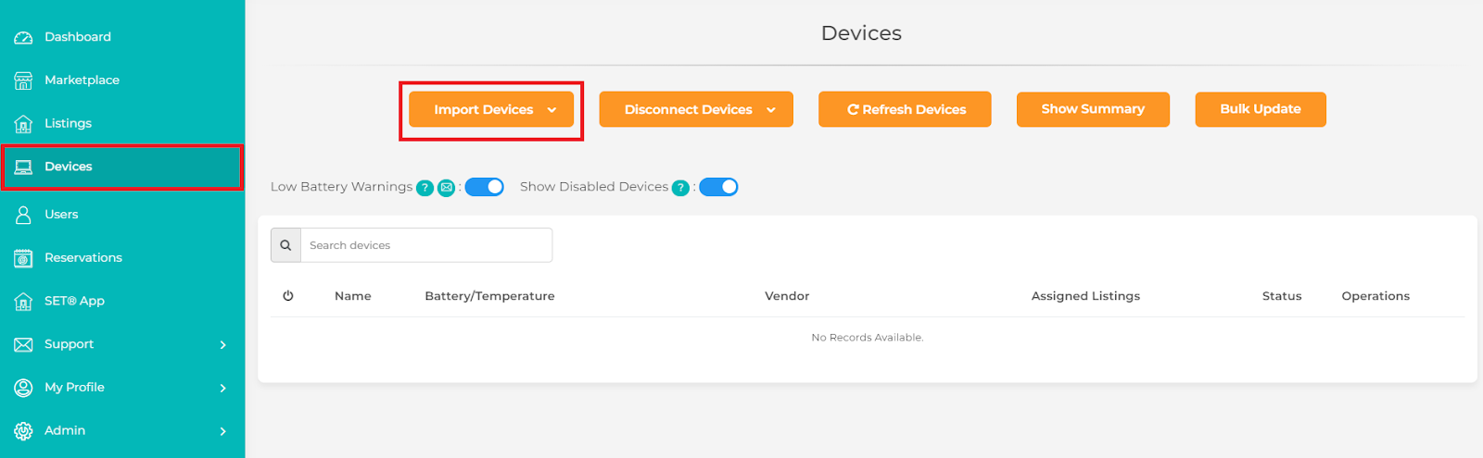Click the Dashboard speedometer icon
1483x458 pixels.
(x=23, y=37)
